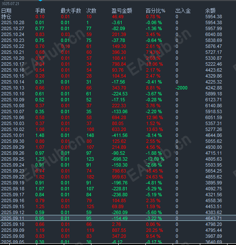Click the balance 5357.31
Viewport: 236px width, 245px height.
tap(214, 124)
